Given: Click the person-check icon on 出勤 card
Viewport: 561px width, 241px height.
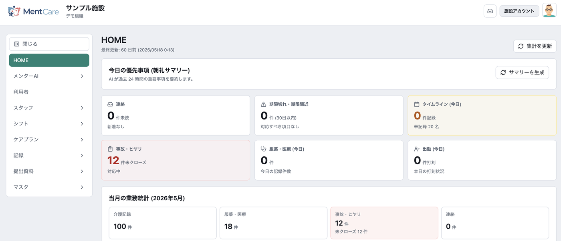Looking at the screenshot, I should coord(417,149).
